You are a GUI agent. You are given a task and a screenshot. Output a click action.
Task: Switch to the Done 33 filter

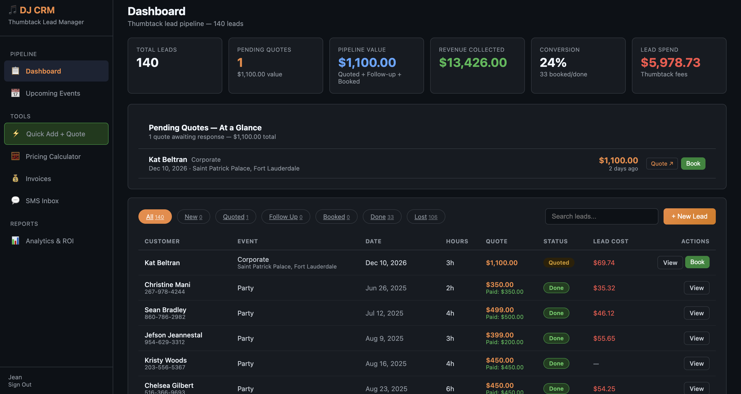pos(382,217)
